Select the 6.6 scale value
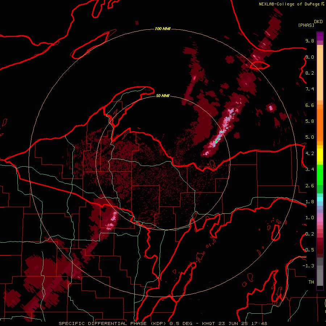Viewport: 326px width, 326px height. [x=310, y=105]
